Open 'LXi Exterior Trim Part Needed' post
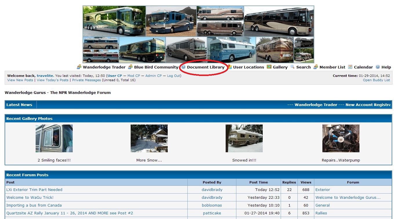 (x=34, y=190)
